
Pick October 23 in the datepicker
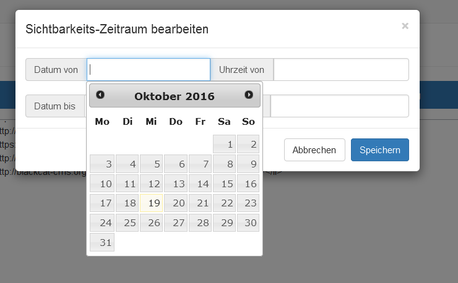click(248, 203)
